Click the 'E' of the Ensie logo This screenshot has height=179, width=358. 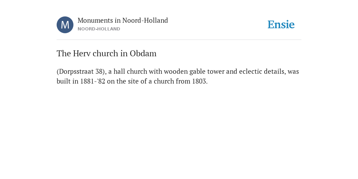pyautogui.click(x=271, y=24)
